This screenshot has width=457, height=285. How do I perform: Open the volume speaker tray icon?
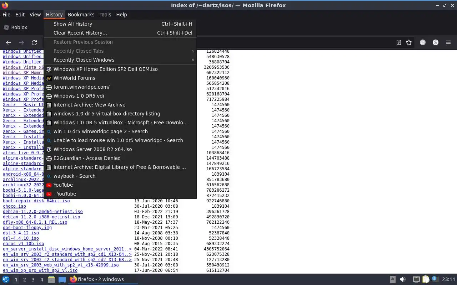403,279
